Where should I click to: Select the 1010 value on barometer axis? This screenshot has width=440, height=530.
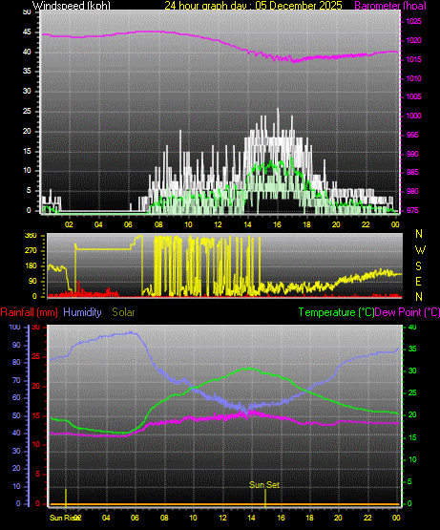click(x=413, y=78)
